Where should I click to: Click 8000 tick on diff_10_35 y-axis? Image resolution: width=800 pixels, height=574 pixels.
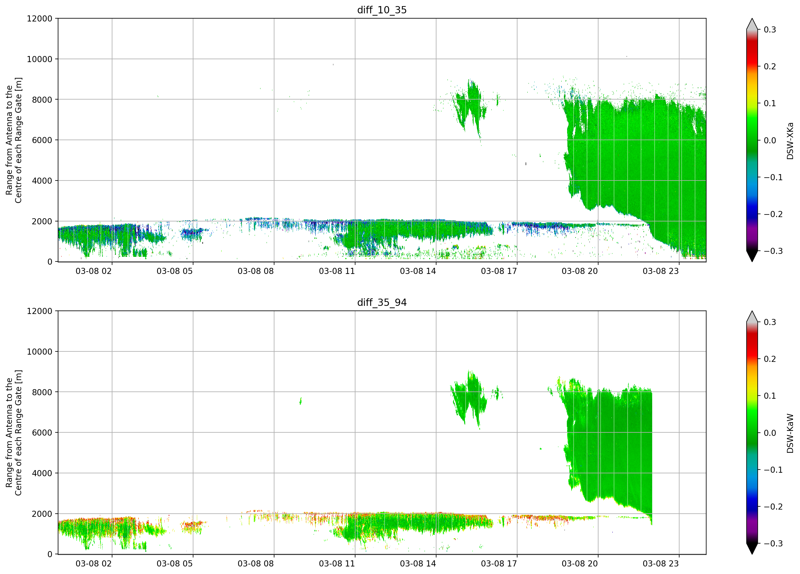(x=42, y=100)
